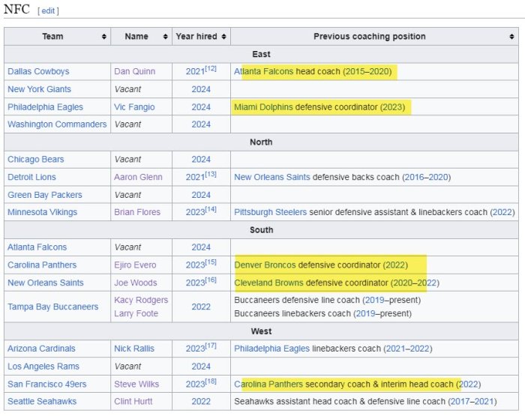525x416 pixels.
Task: Open Carolina Panthers link in Wilks row
Action: [268, 384]
